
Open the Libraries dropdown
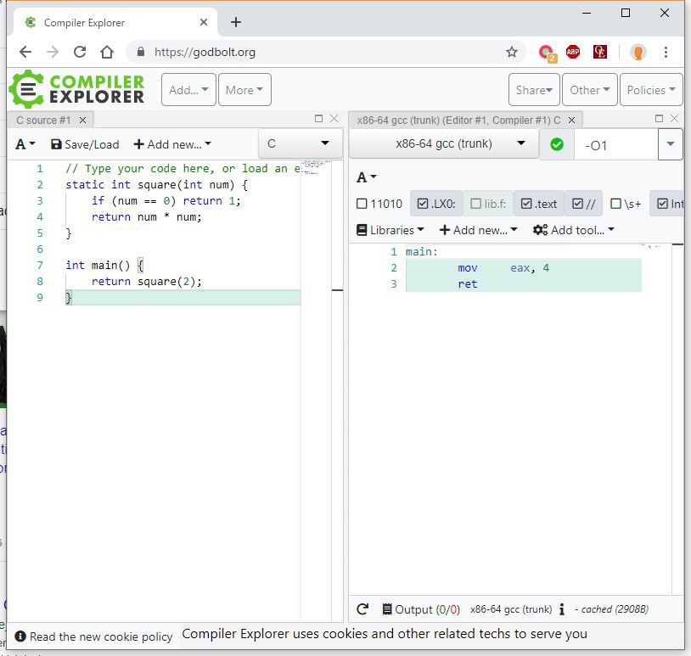click(390, 230)
